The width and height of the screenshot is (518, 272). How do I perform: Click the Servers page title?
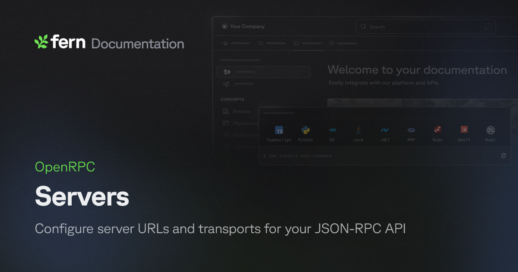coord(82,197)
